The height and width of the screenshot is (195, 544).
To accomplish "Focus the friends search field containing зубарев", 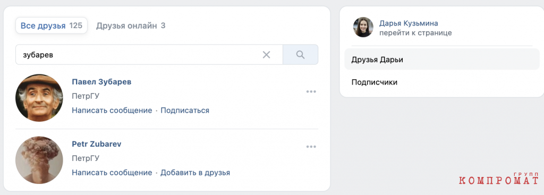I will point(139,55).
